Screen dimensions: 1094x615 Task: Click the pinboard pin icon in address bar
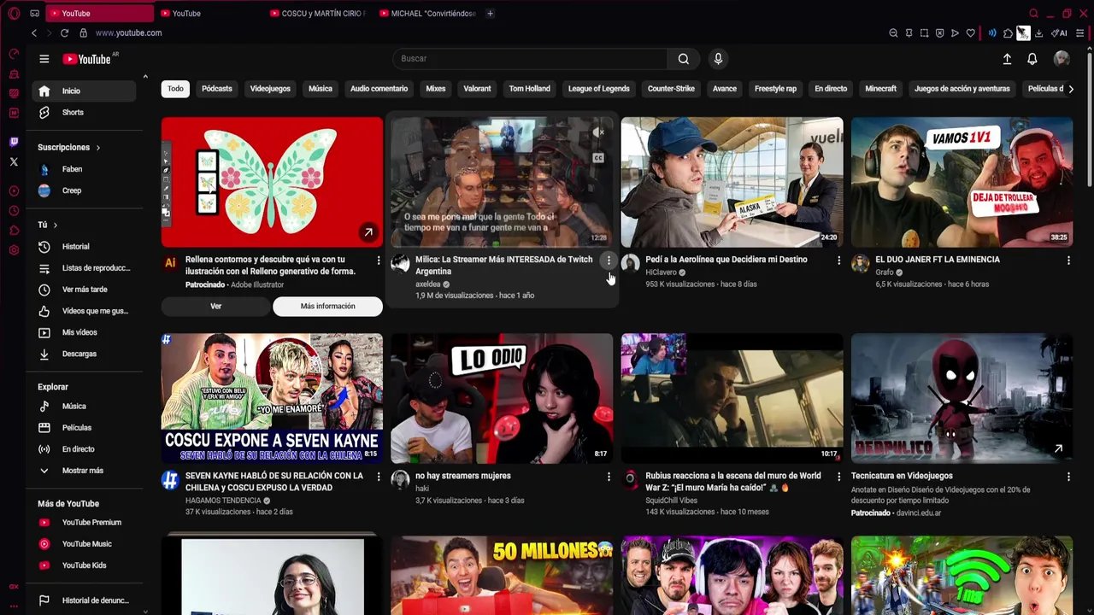[x=909, y=33]
